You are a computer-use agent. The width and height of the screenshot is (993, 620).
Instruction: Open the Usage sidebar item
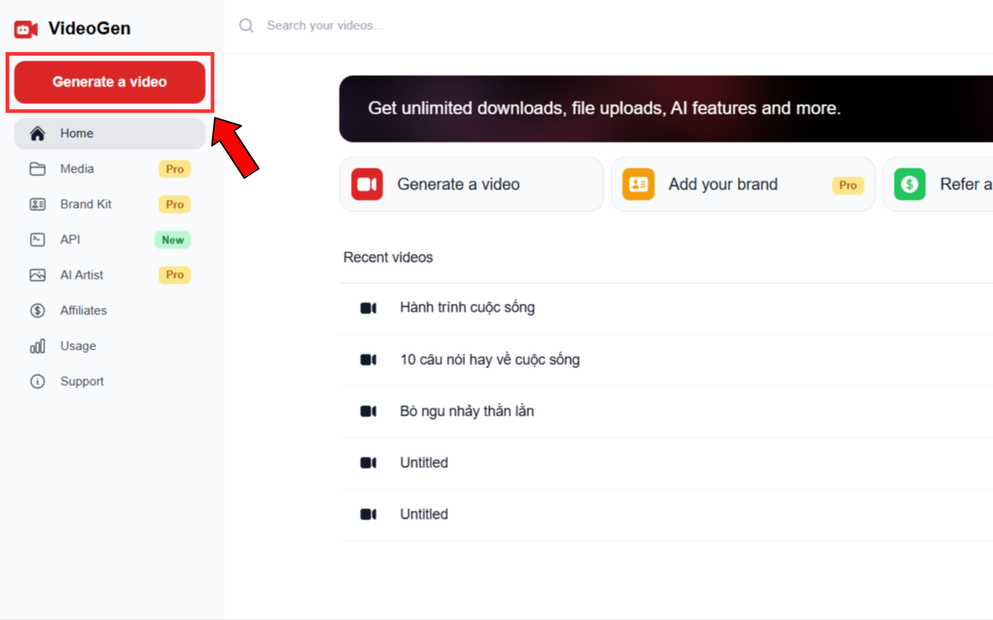110,346
